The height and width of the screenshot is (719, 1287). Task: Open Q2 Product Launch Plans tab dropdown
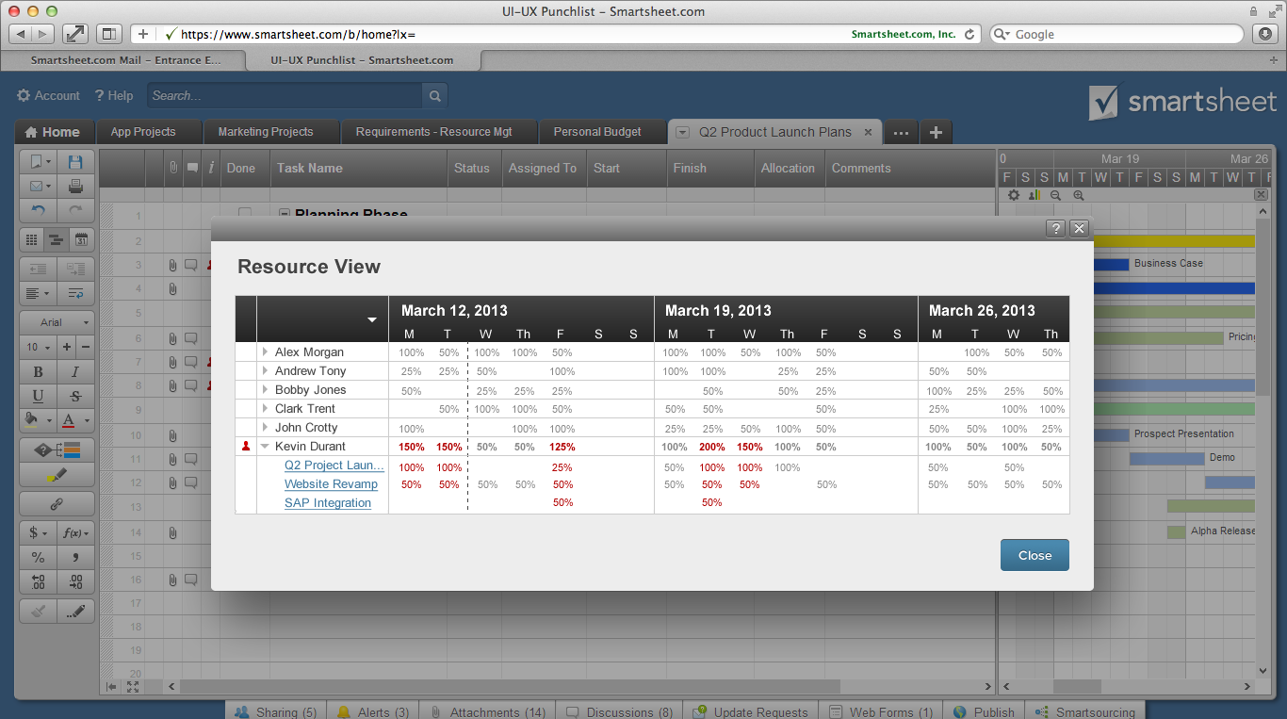pyautogui.click(x=683, y=132)
